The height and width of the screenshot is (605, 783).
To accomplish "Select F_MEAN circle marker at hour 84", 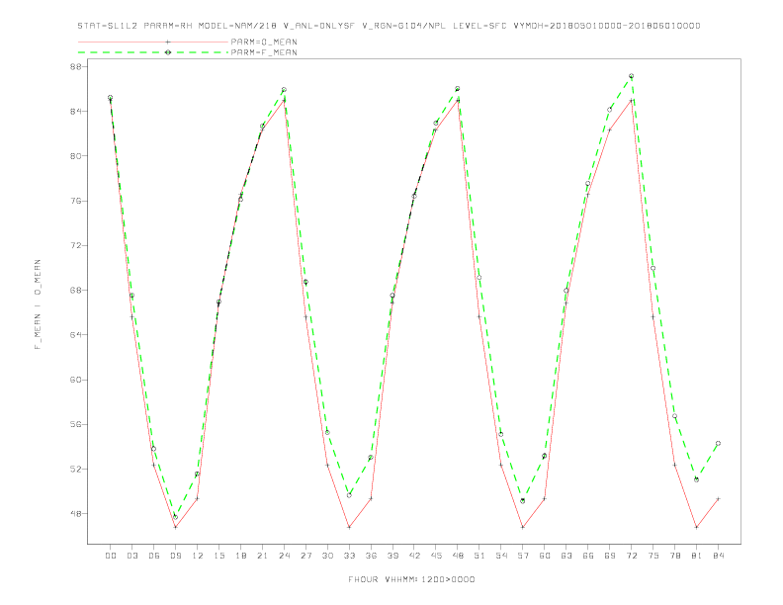I will tap(718, 443).
